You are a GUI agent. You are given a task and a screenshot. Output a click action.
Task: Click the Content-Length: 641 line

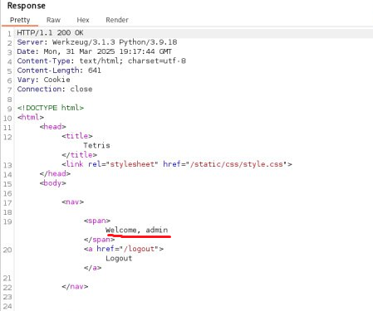coord(59,70)
